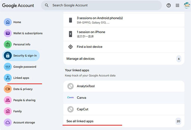The width and height of the screenshot is (191, 130).
Task: Click the linked apps count badge 20
Action: point(178,121)
